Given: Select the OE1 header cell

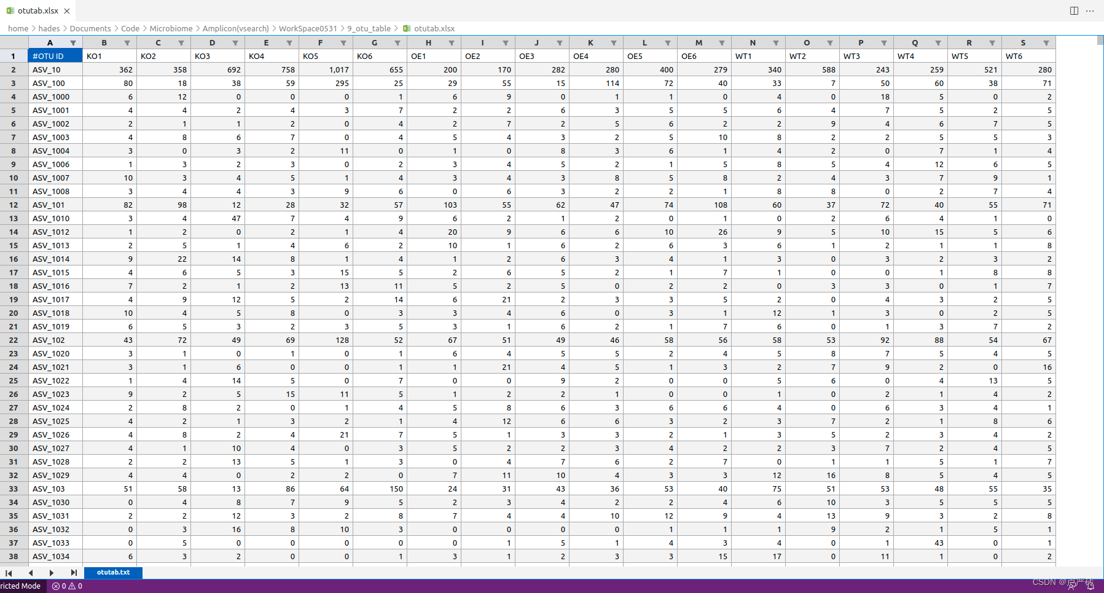Looking at the screenshot, I should pyautogui.click(x=434, y=56).
